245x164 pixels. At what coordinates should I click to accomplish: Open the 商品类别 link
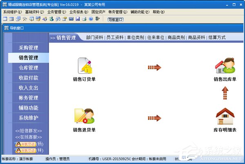pos(176,37)
